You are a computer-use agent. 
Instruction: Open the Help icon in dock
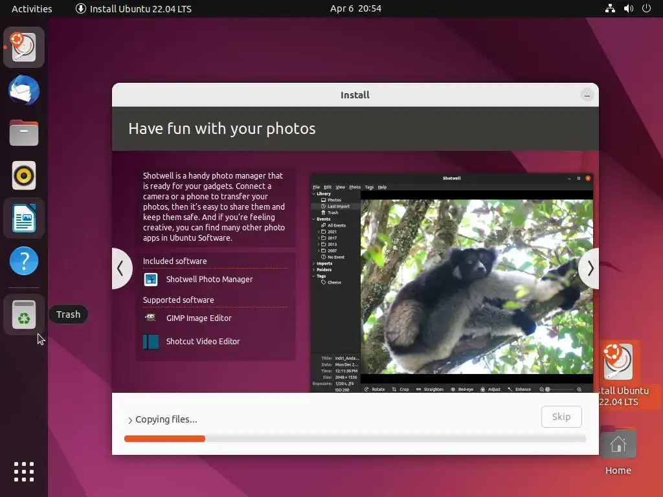[x=24, y=261]
